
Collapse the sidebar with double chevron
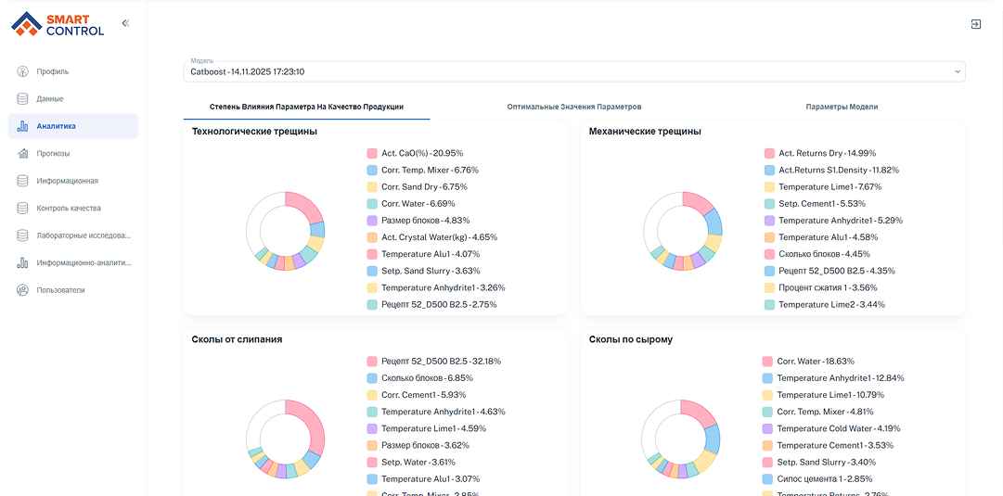125,23
